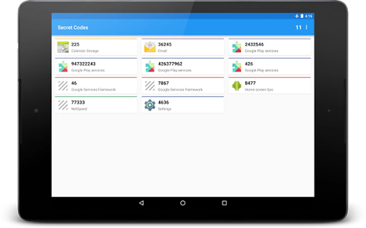Screen dimensions: 366x228
Task: Tap the Home screen tips label
Action: [x=259, y=90]
